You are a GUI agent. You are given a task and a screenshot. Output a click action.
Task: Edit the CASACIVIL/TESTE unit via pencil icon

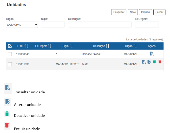coord(149,62)
